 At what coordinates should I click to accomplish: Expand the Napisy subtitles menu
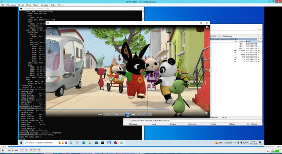pos(36,5)
